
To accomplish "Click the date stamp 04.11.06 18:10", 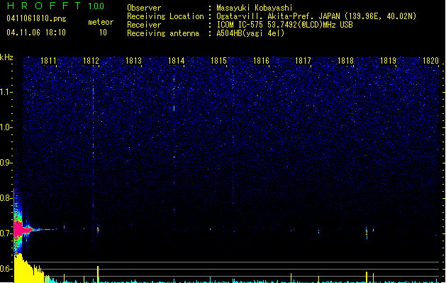I will pyautogui.click(x=36, y=33).
